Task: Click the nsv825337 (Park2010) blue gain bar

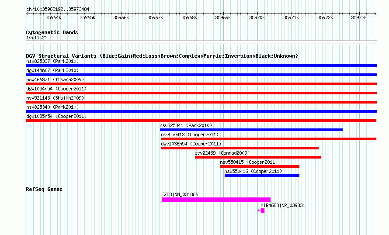Action: (201, 66)
